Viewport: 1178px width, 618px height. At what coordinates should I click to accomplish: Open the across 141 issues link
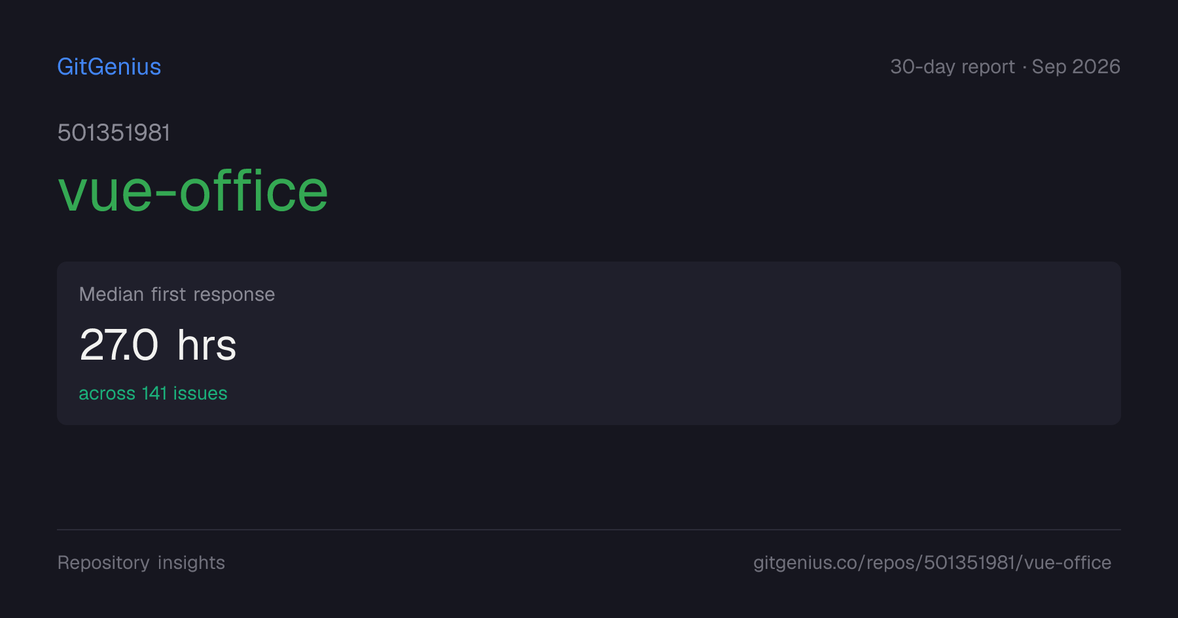point(153,393)
